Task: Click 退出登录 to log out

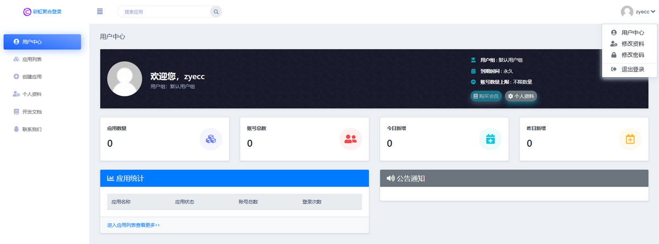Action: pos(632,69)
